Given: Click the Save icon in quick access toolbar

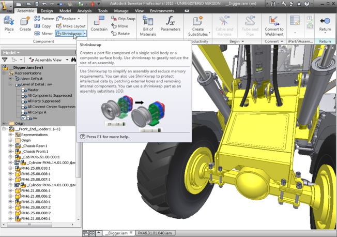Looking at the screenshot, I should (x=37, y=4).
